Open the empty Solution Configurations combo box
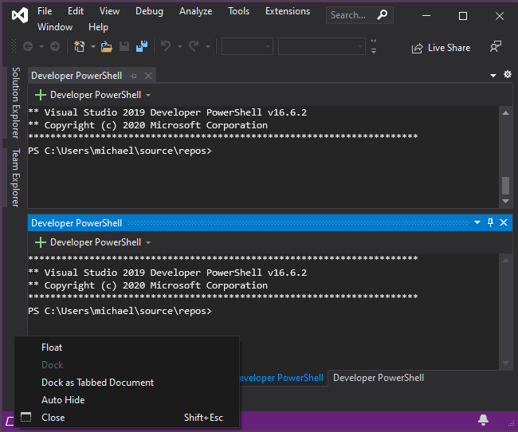518x432 pixels. pos(247,46)
